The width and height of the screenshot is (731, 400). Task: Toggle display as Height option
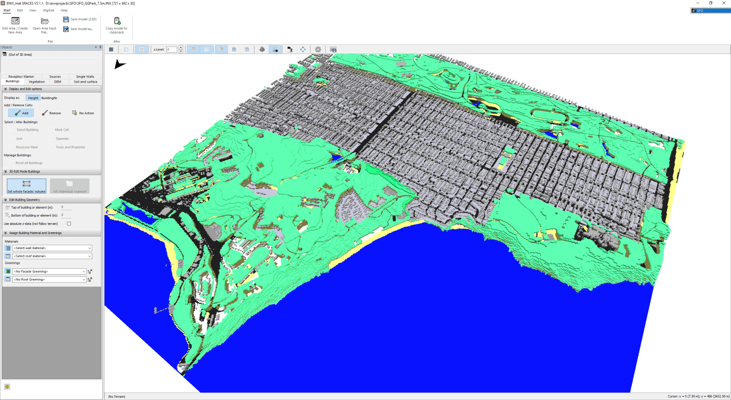click(x=33, y=98)
